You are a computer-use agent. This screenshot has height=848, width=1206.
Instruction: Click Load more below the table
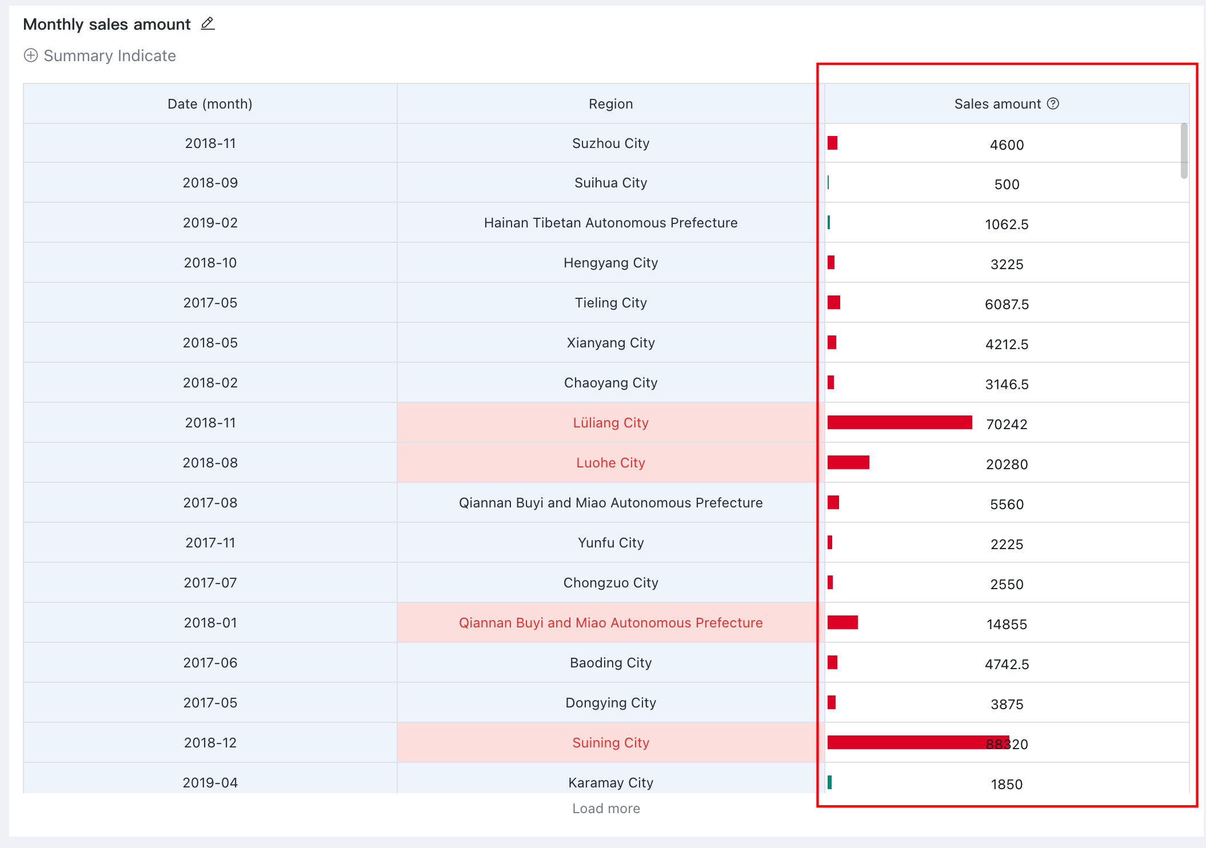606,808
